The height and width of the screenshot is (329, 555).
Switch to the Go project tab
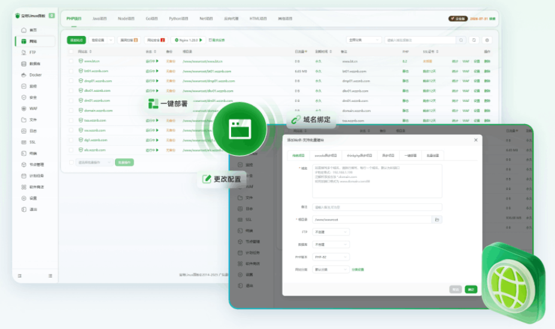151,19
